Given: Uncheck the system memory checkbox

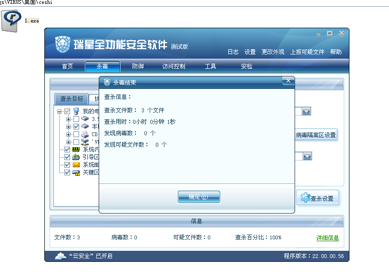Looking at the screenshot, I should 67,150.
